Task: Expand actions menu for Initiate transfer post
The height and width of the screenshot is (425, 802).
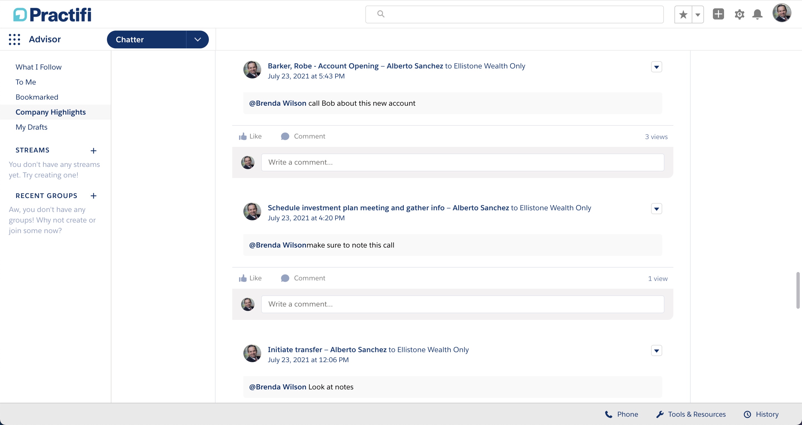Action: (x=656, y=351)
